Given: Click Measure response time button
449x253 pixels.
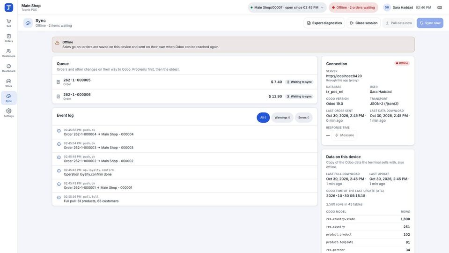Looking at the screenshot, I should (345, 135).
